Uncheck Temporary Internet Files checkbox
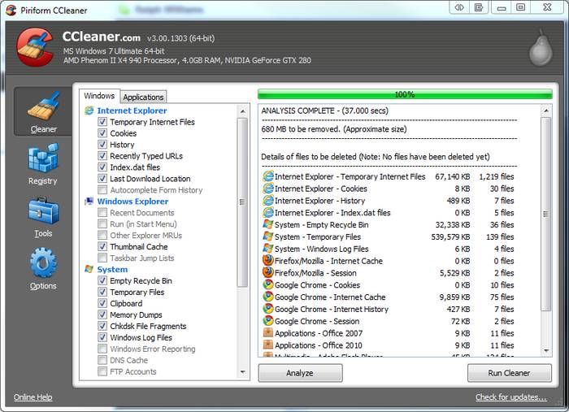Viewport: 569px width, 412px height. pyautogui.click(x=102, y=122)
